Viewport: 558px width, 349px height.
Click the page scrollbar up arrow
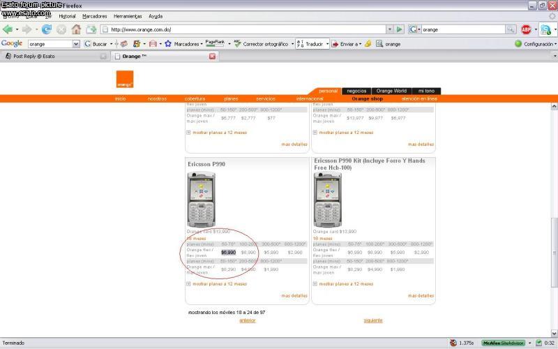(x=554, y=107)
